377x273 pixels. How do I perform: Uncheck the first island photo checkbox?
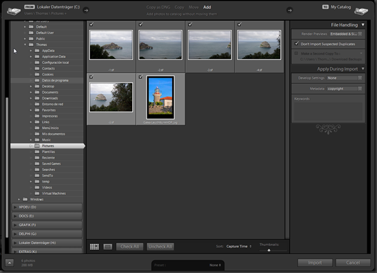coord(92,25)
